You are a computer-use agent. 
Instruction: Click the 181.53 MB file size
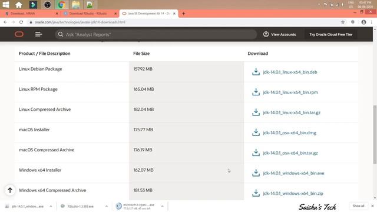[143, 190]
